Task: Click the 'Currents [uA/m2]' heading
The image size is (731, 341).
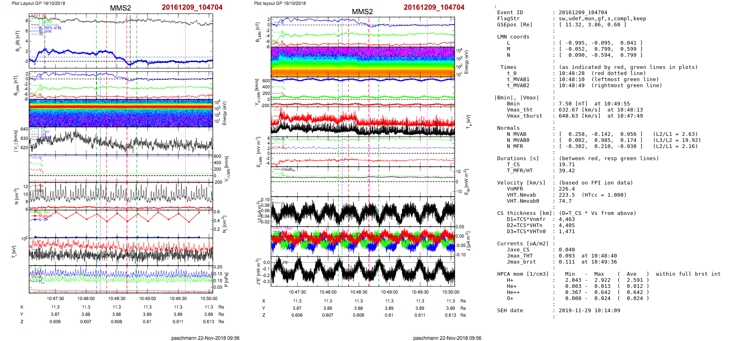Action: click(x=523, y=244)
